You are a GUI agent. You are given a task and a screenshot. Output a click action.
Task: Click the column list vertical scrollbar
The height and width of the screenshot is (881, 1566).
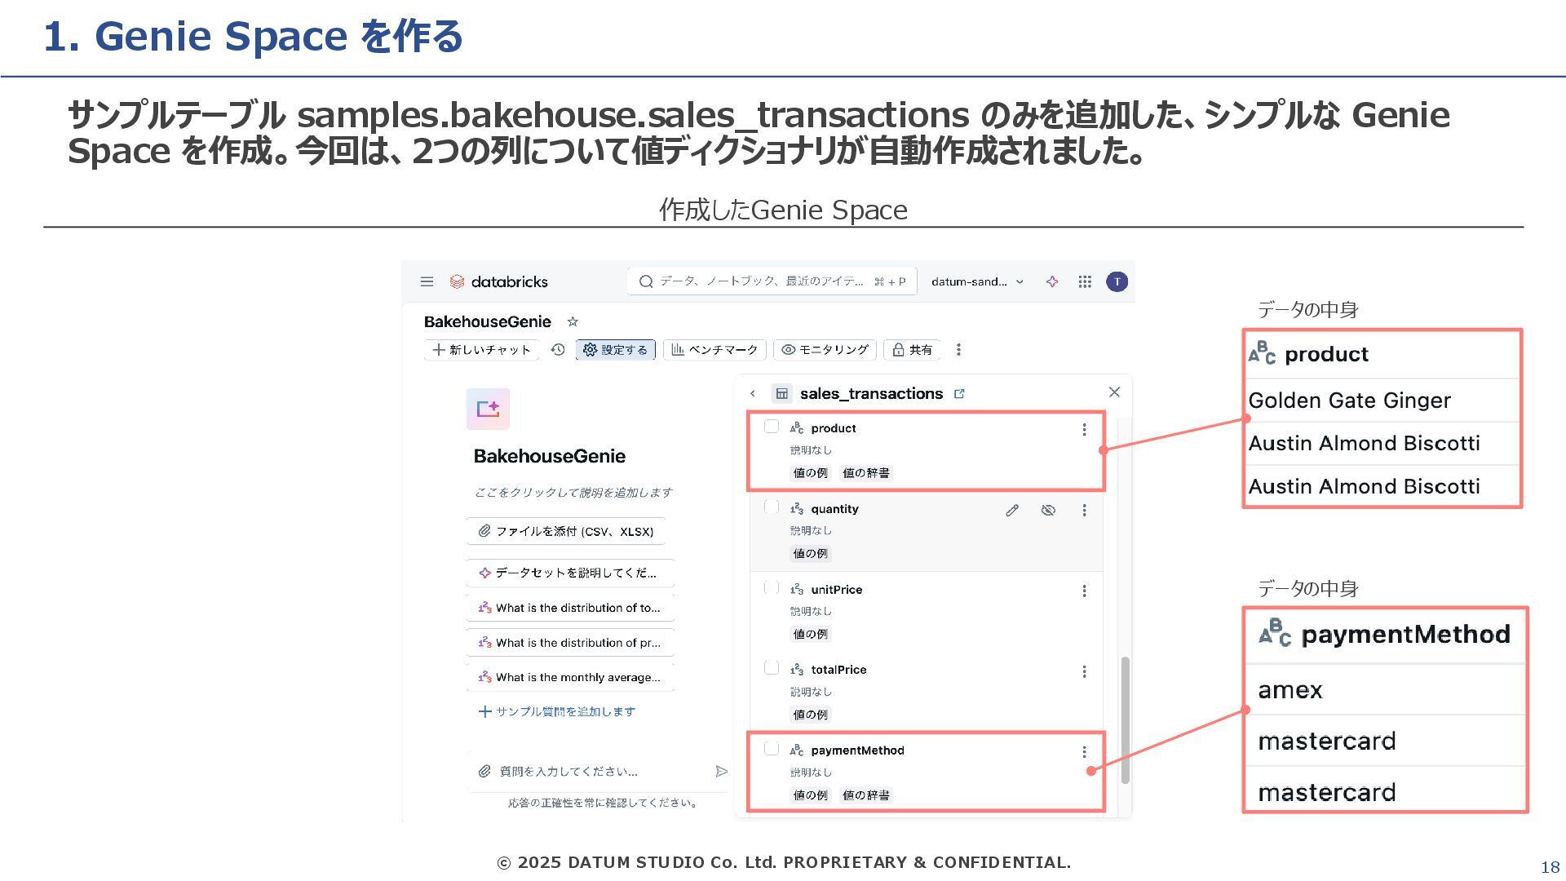tap(1125, 719)
